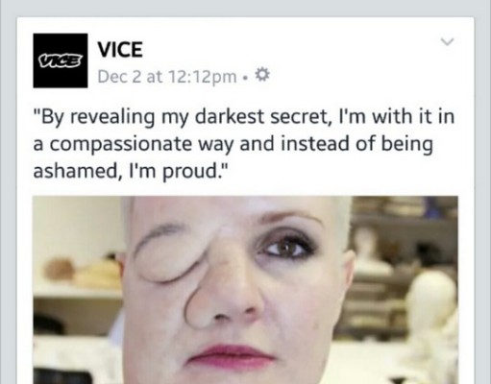Viewport: 491px width, 384px height.
Task: Show post audience settings via the gear
Action: click(x=262, y=76)
